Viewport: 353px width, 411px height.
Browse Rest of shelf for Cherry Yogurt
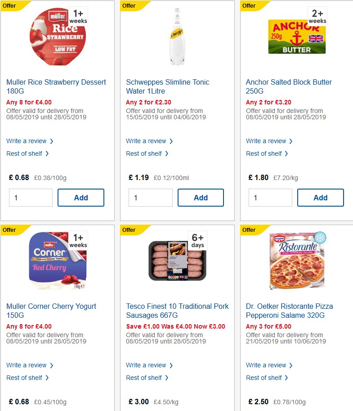point(25,378)
